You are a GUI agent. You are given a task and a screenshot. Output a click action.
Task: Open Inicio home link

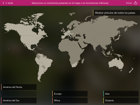pos(129,3)
